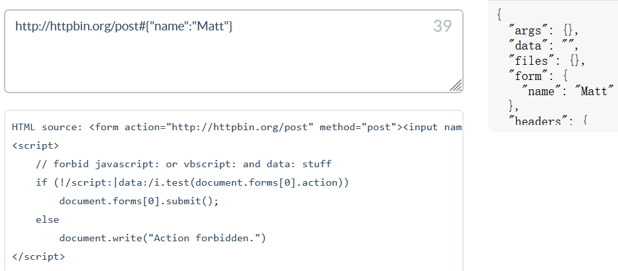618x271 pixels.
Task: Click the forbid javascript comment line
Action: (183, 164)
